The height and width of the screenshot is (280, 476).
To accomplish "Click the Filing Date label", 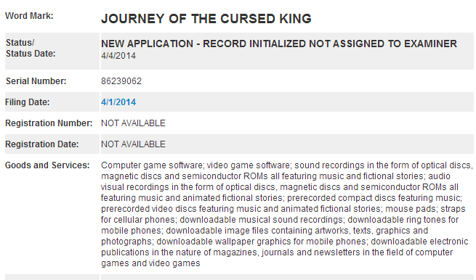I will pyautogui.click(x=28, y=102).
